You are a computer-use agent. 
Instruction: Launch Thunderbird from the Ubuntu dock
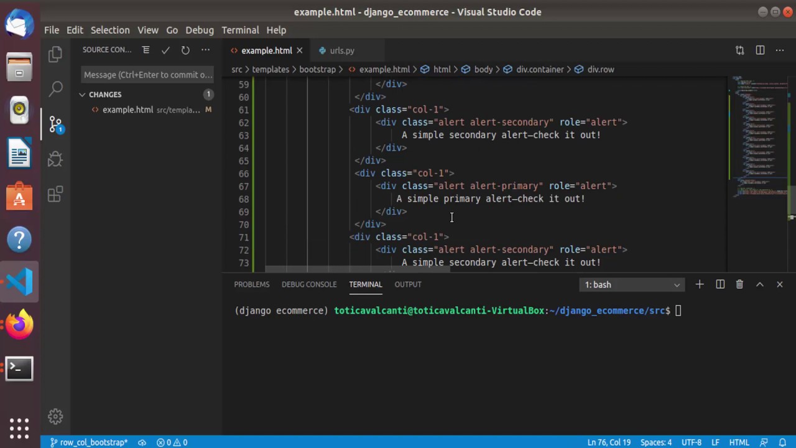click(19, 24)
